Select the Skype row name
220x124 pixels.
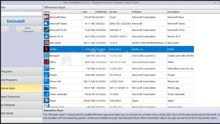point(53,101)
